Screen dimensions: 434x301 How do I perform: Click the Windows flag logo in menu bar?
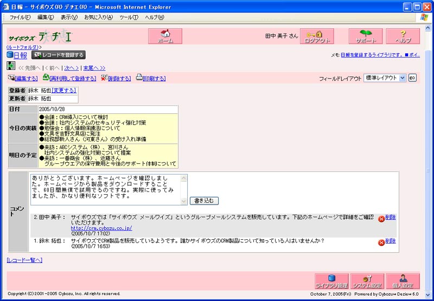click(424, 17)
